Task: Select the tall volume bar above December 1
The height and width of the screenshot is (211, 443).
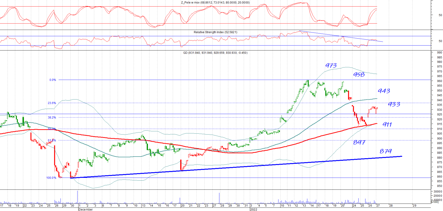Action: [x=78, y=197]
